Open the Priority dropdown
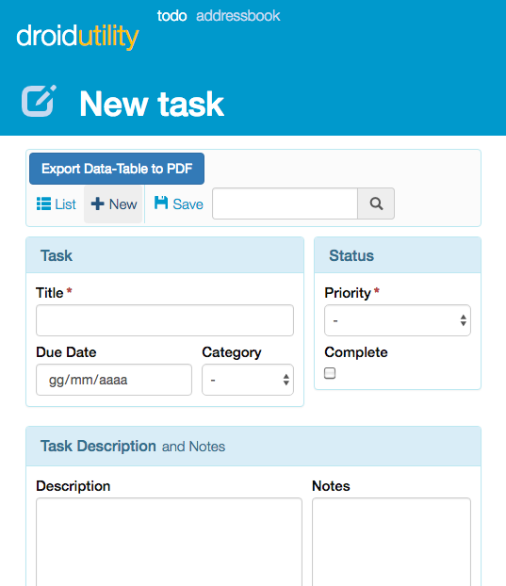This screenshot has width=506, height=586. tap(398, 320)
